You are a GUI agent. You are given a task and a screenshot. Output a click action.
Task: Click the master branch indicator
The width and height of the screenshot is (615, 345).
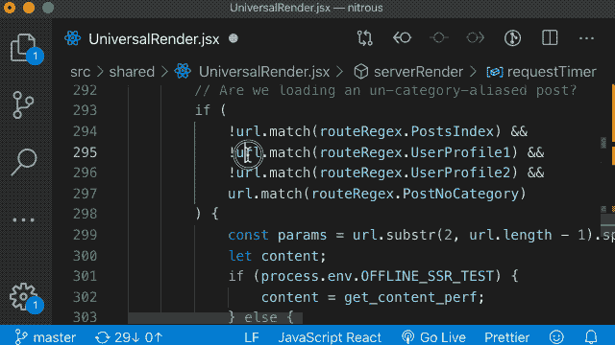tap(45, 337)
